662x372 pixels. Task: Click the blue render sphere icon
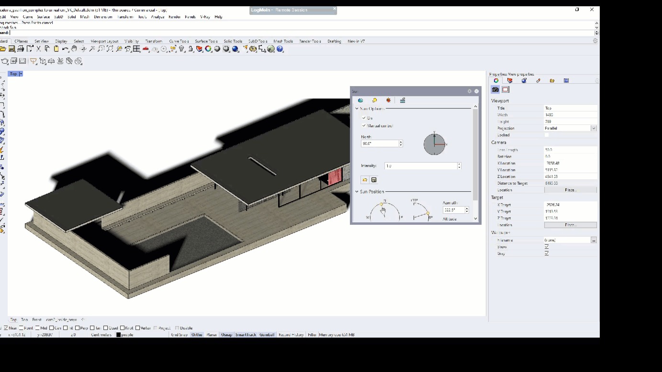coord(235,49)
